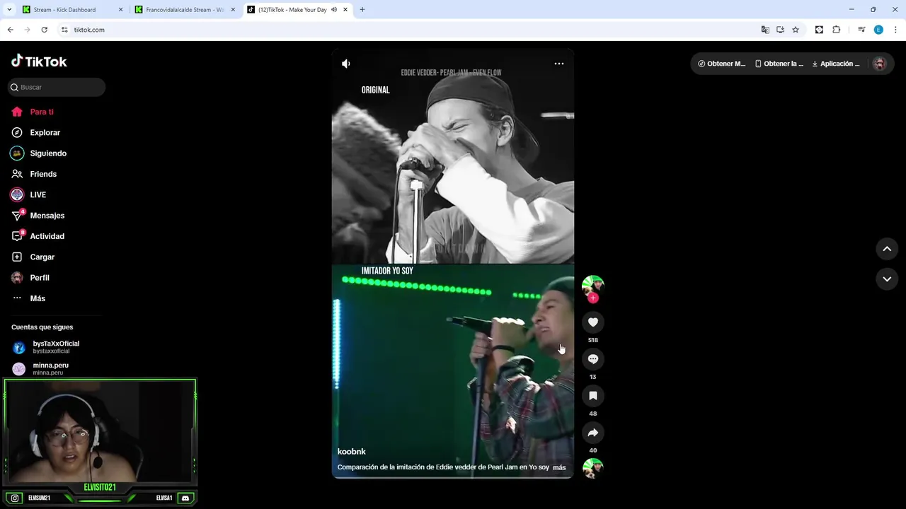Open the extensions puzzle icon
Screen dimensions: 906x509
click(x=837, y=30)
